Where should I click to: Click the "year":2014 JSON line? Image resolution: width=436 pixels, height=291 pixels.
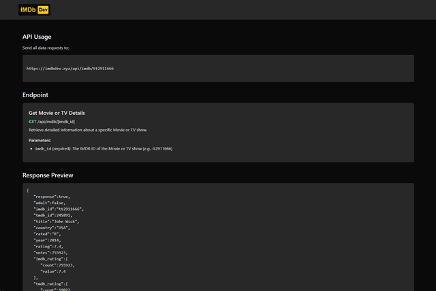pos(47,240)
